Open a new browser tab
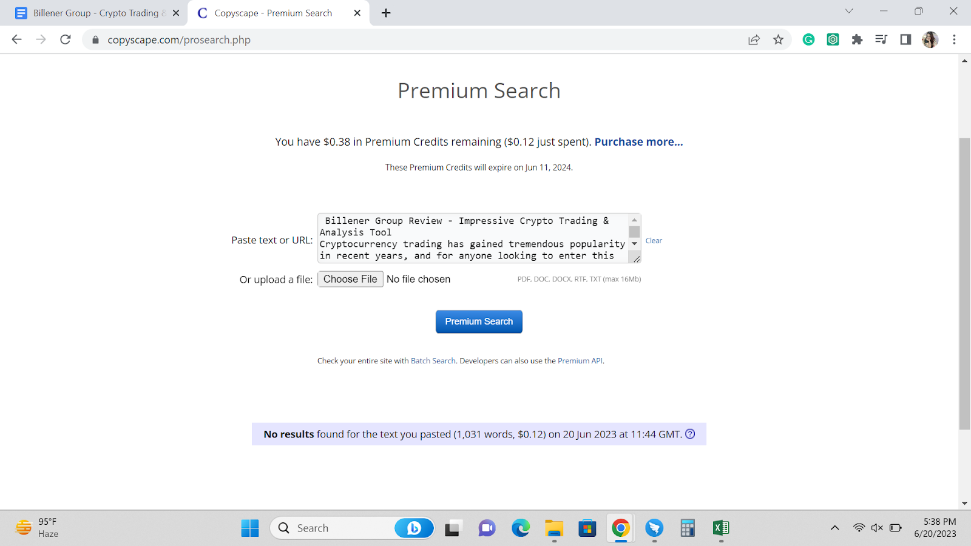Screen dimensions: 971x546 click(386, 13)
